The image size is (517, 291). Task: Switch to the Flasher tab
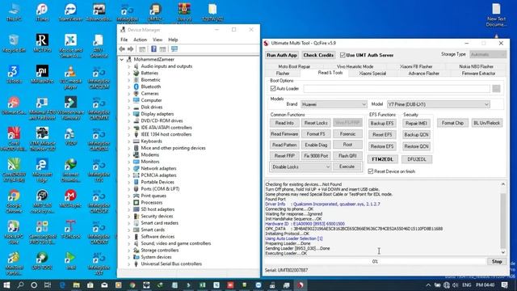click(283, 74)
